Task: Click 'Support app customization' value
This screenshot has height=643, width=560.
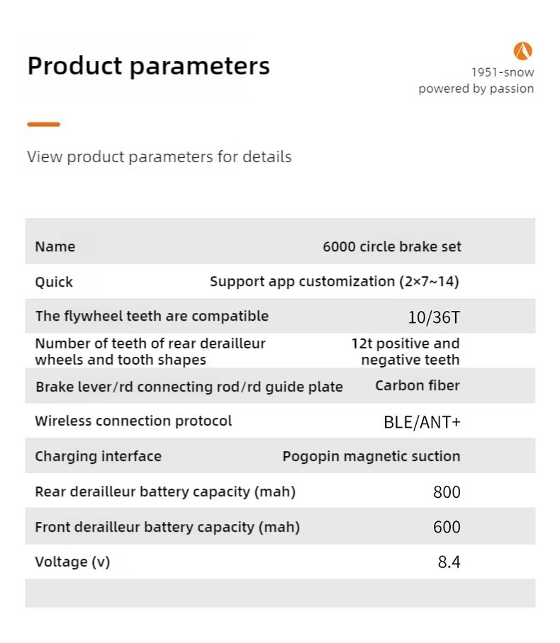Action: click(x=334, y=281)
